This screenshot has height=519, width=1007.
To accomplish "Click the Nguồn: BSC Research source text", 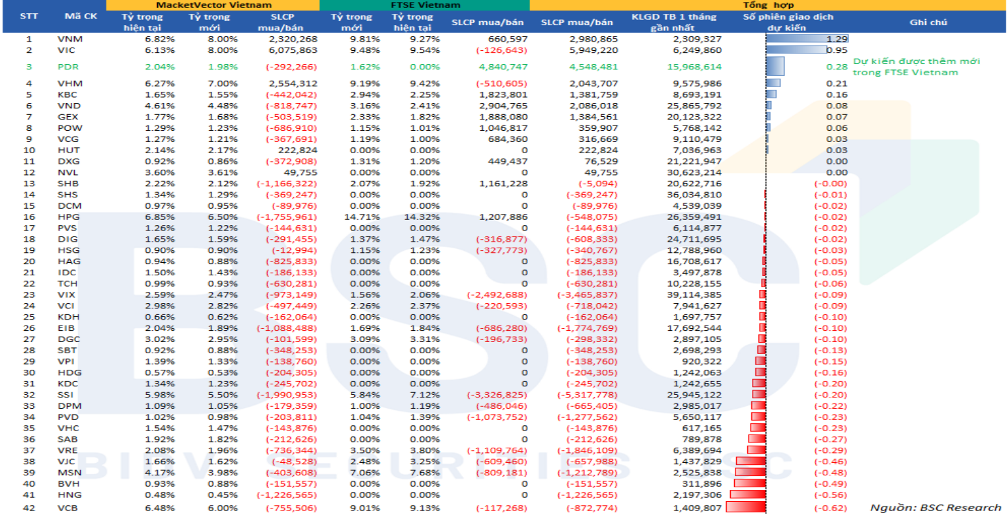I will click(x=935, y=508).
